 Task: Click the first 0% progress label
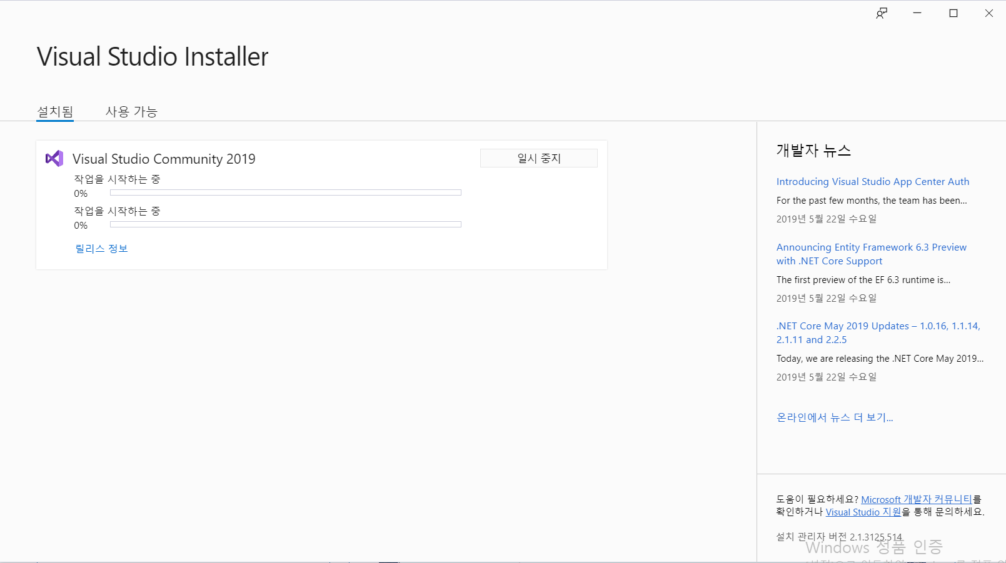(81, 194)
